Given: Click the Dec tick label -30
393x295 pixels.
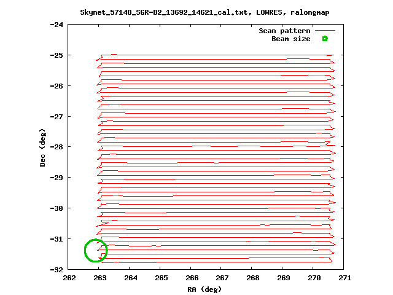Looking at the screenshot, I should (56, 208).
